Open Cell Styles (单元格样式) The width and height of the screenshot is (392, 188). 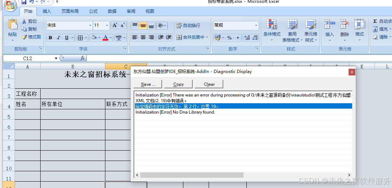click(311, 30)
